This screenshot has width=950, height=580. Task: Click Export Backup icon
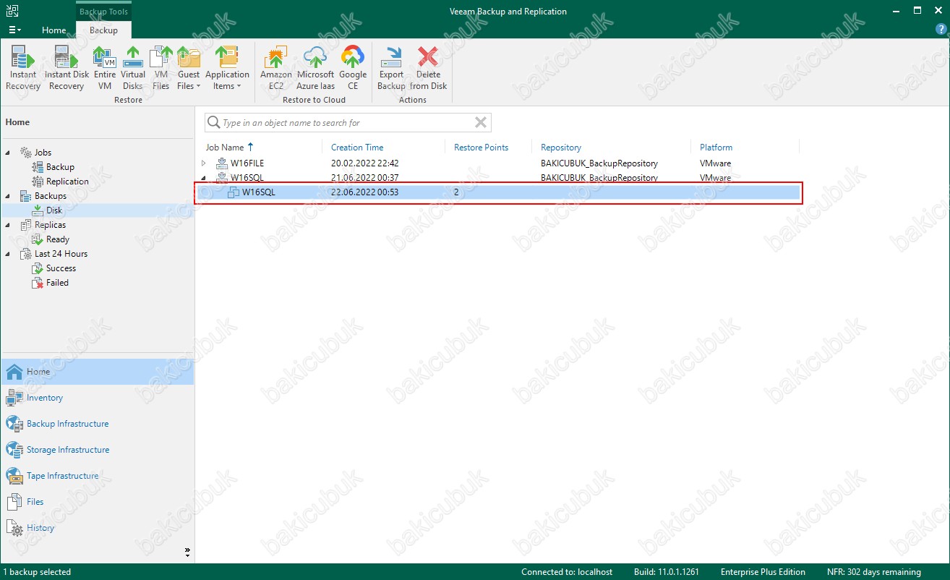click(391, 68)
